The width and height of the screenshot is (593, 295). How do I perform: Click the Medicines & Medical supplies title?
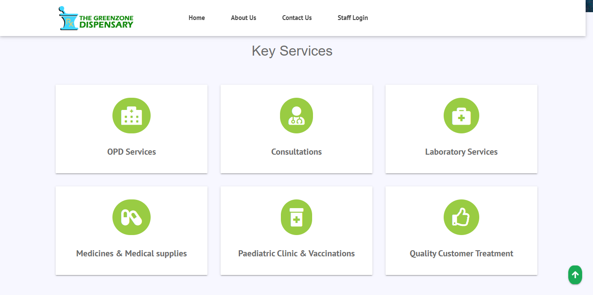(x=132, y=253)
